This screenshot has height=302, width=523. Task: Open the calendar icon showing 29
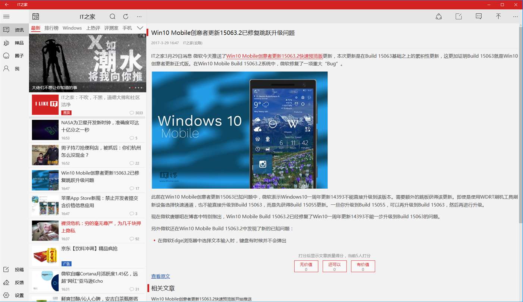36,17
